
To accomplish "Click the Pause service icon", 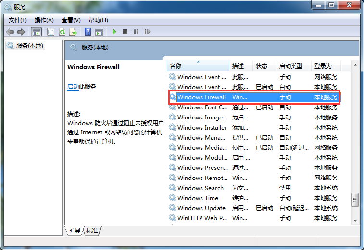I will point(136,32).
